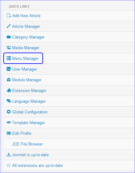Click the Extension Manager puzzle piece icon
This screenshot has width=135, height=173.
[x=9, y=90]
